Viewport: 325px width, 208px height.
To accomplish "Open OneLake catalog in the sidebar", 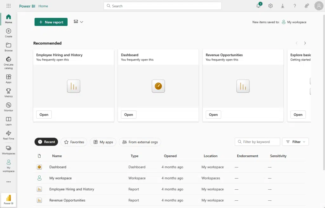I will coord(9,63).
